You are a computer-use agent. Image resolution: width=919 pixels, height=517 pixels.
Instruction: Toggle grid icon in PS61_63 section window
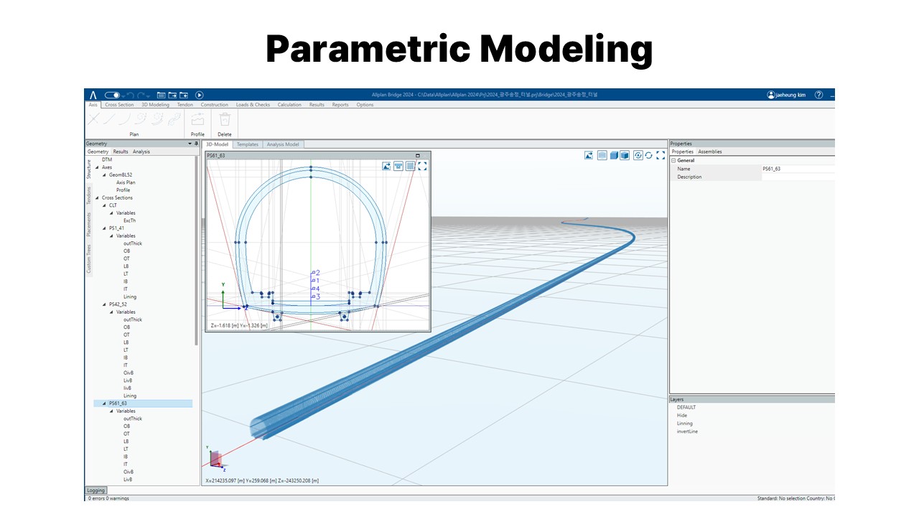(x=410, y=166)
